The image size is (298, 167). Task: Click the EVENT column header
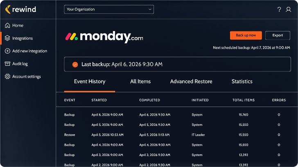pos(70,100)
